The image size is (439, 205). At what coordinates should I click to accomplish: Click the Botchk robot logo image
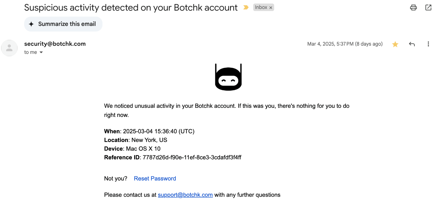(x=228, y=77)
